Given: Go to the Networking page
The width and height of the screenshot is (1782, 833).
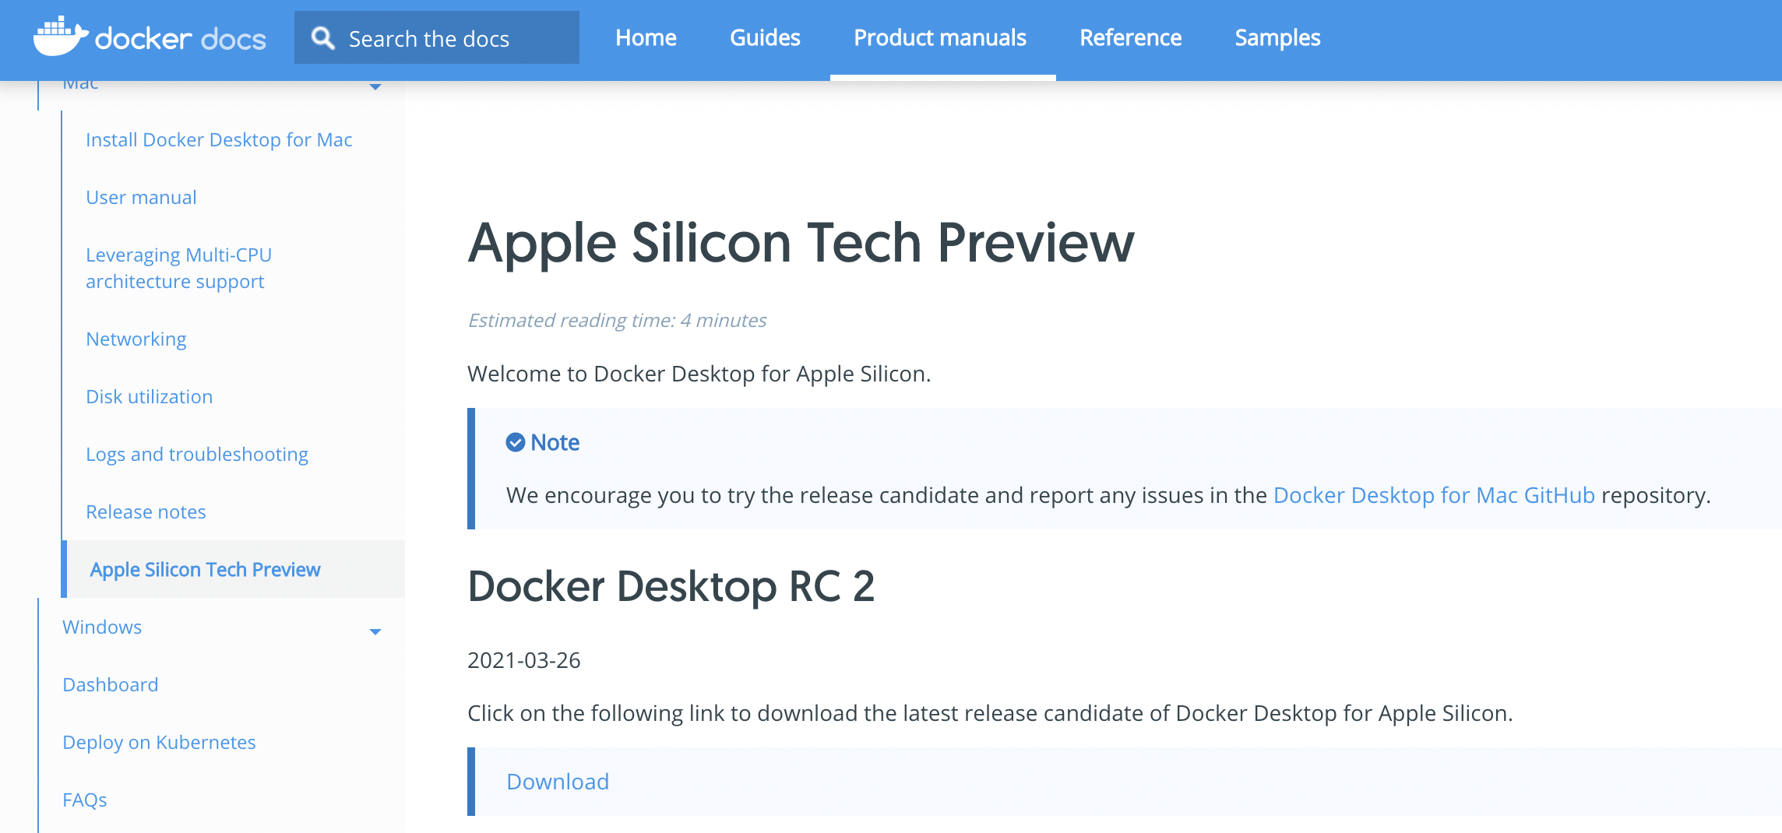Looking at the screenshot, I should 136,339.
